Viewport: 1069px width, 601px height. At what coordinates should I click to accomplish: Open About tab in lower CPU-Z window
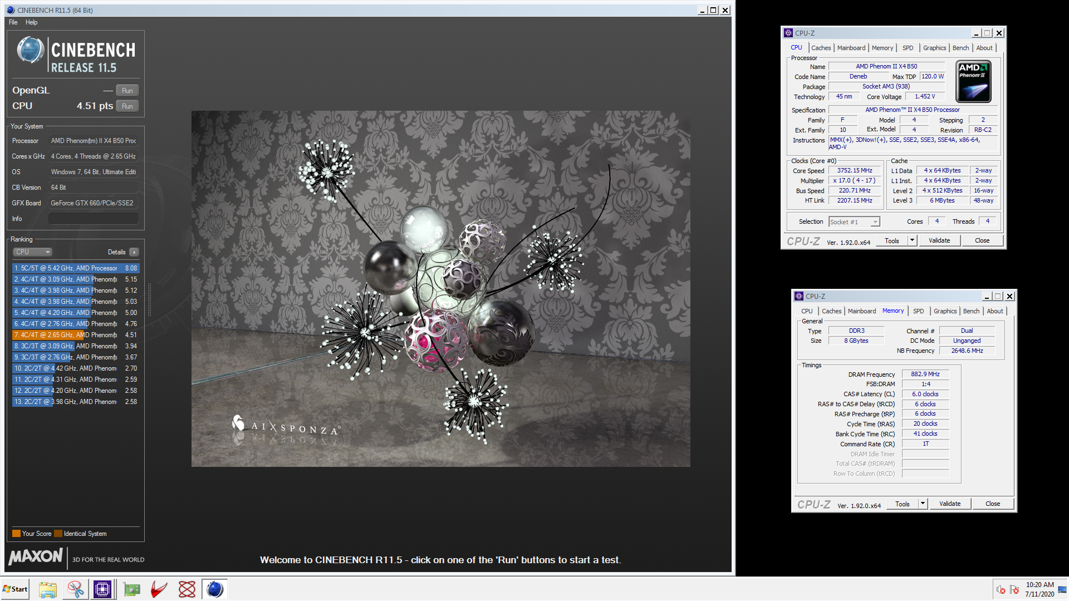click(x=995, y=311)
